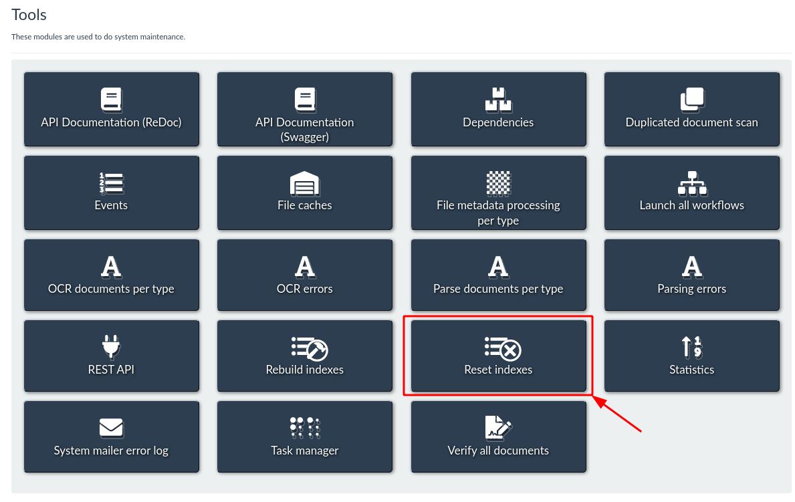
Task: Click the OCR documents per type letter icon
Action: tap(111, 267)
